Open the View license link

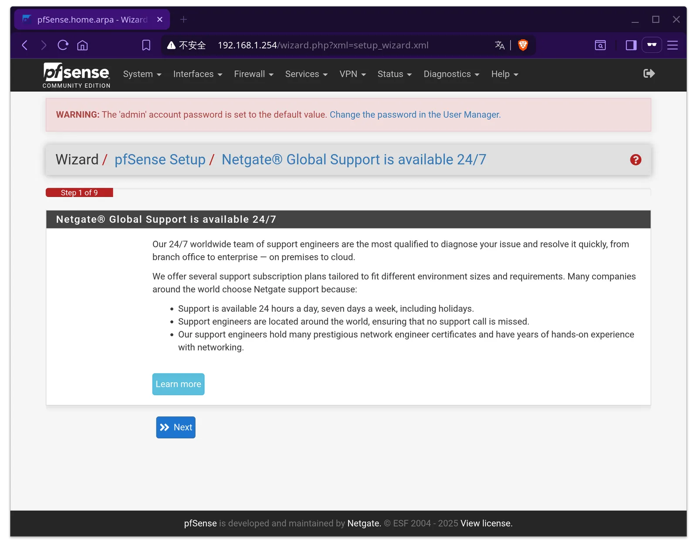(486, 523)
